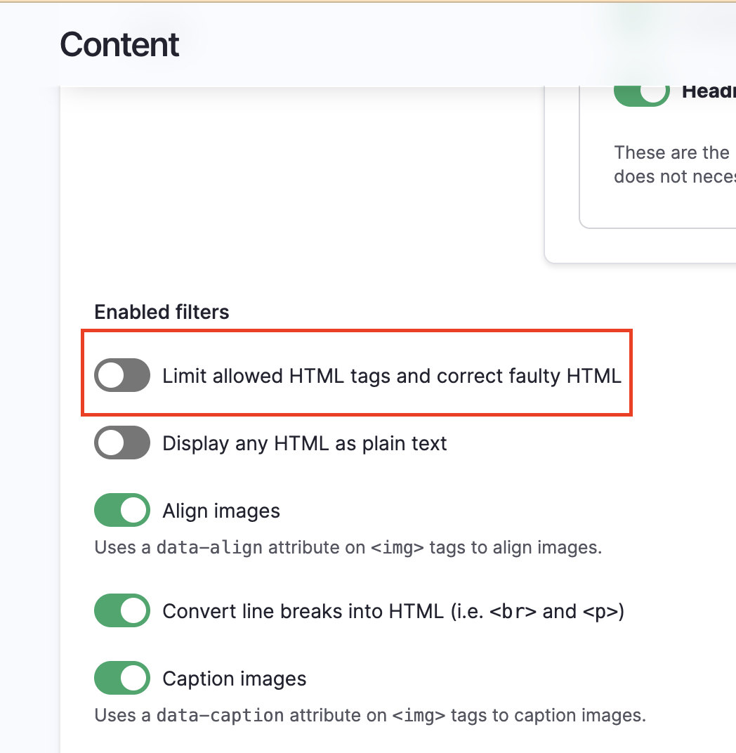
Task: Toggle the partially visible green Headings switch
Action: click(641, 92)
